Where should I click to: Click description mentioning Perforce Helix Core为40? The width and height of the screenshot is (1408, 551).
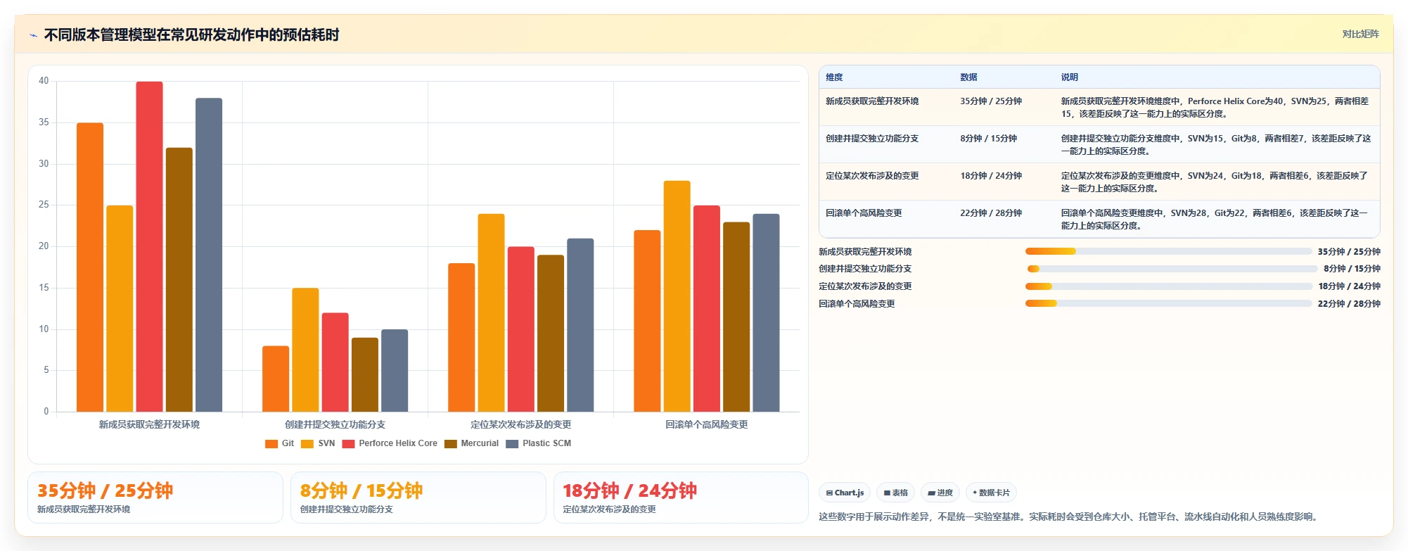click(x=1215, y=108)
